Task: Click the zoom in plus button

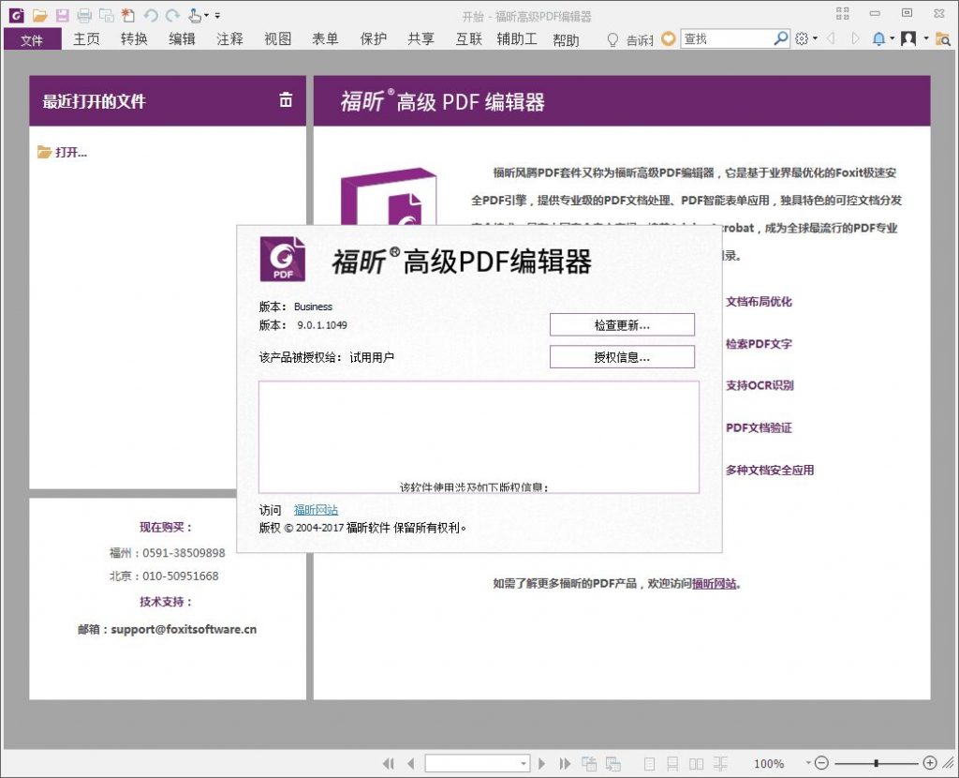Action: coord(930,763)
